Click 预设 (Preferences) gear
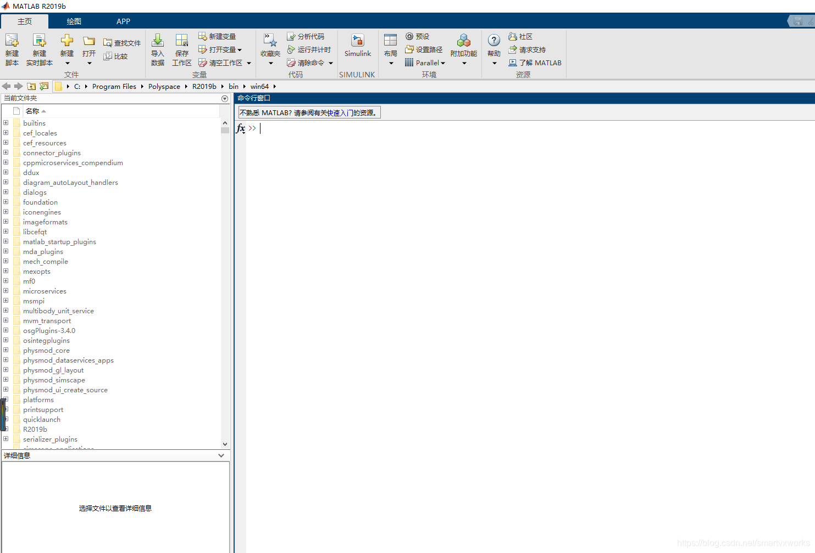This screenshot has width=815, height=553. click(418, 36)
